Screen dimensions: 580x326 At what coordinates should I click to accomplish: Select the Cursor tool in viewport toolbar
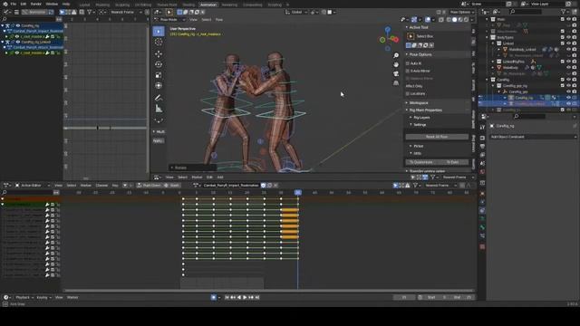159,43
